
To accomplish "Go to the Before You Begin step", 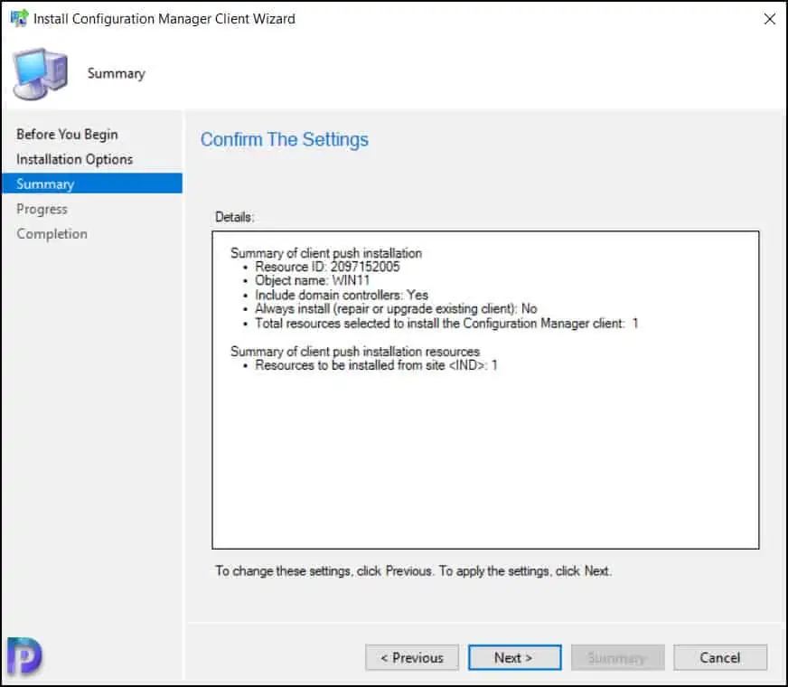I will (67, 134).
